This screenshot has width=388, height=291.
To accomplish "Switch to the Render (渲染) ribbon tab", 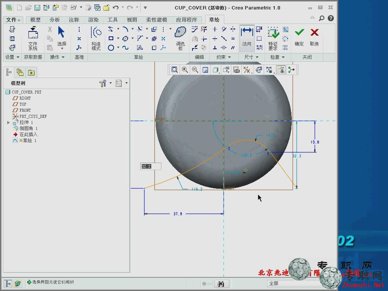I will click(93, 20).
